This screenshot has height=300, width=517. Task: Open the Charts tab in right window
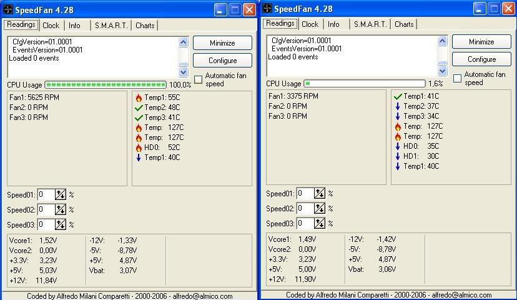(404, 24)
